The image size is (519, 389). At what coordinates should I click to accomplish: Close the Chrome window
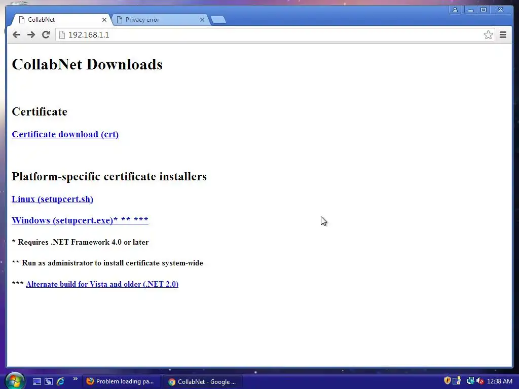click(x=501, y=10)
